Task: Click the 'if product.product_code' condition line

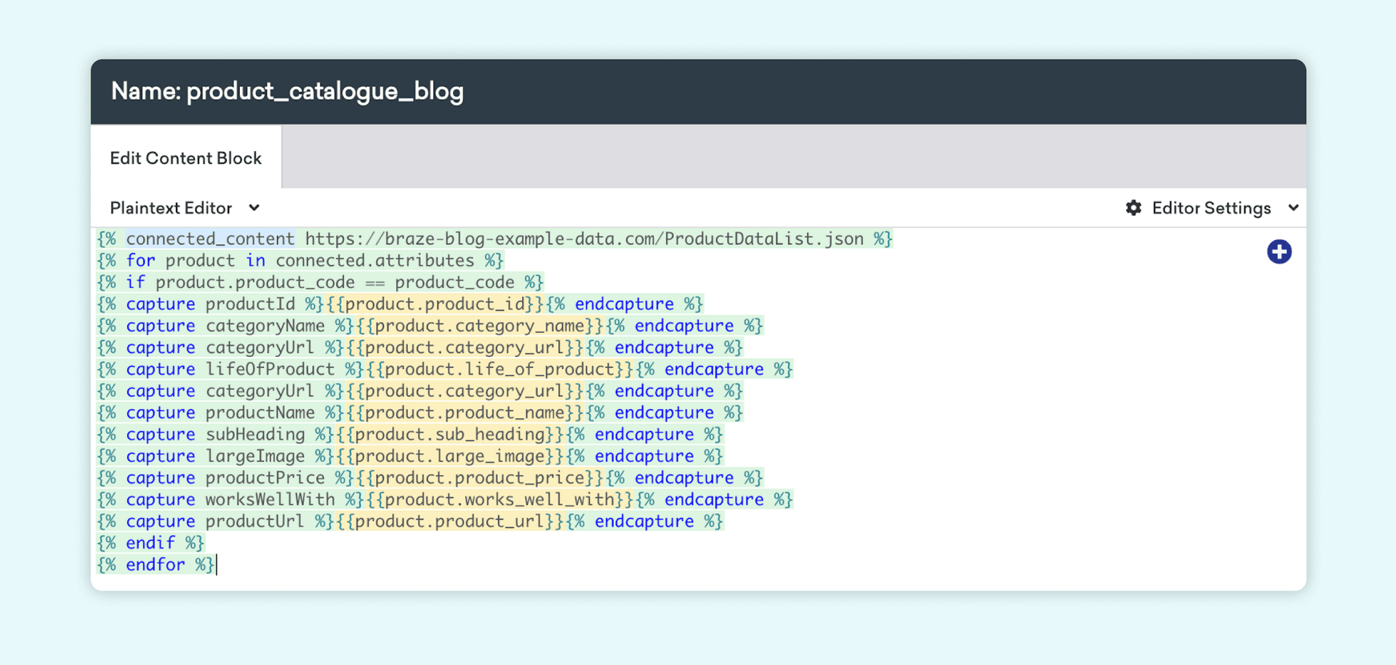Action: [x=320, y=283]
